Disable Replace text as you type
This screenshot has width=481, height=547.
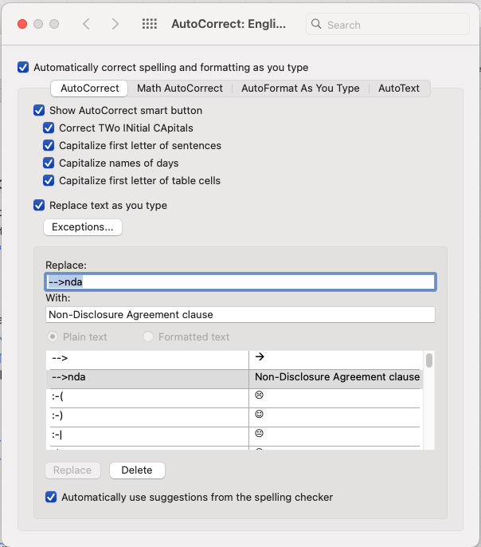[39, 205]
